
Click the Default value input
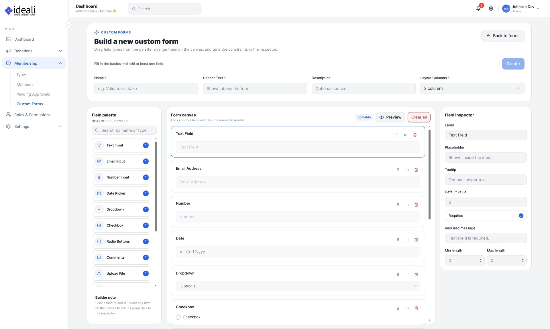click(486, 202)
